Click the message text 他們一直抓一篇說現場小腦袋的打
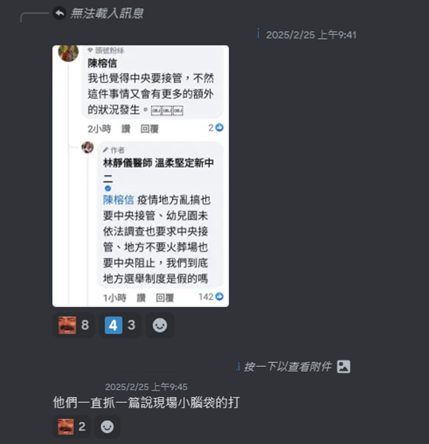This screenshot has width=429, height=444. pos(146,403)
